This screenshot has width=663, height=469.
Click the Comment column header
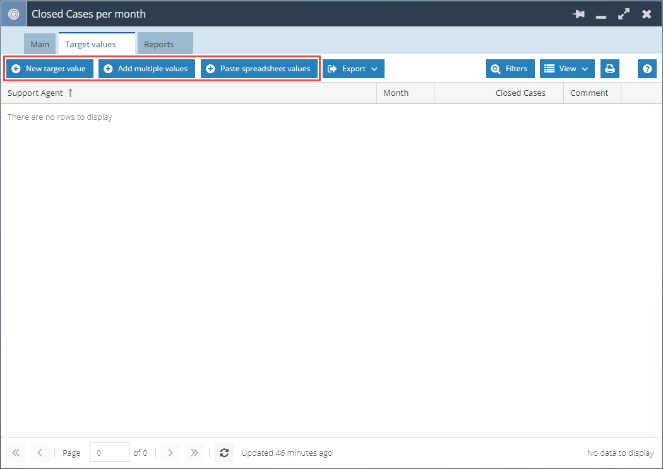tap(592, 93)
